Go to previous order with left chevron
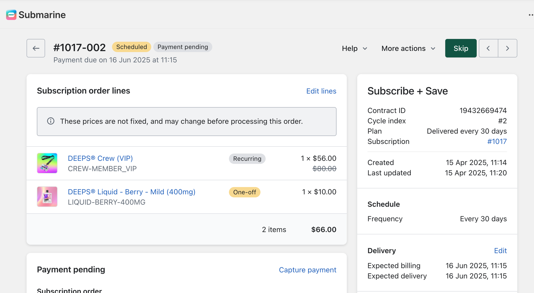This screenshot has width=534, height=293. [488, 48]
